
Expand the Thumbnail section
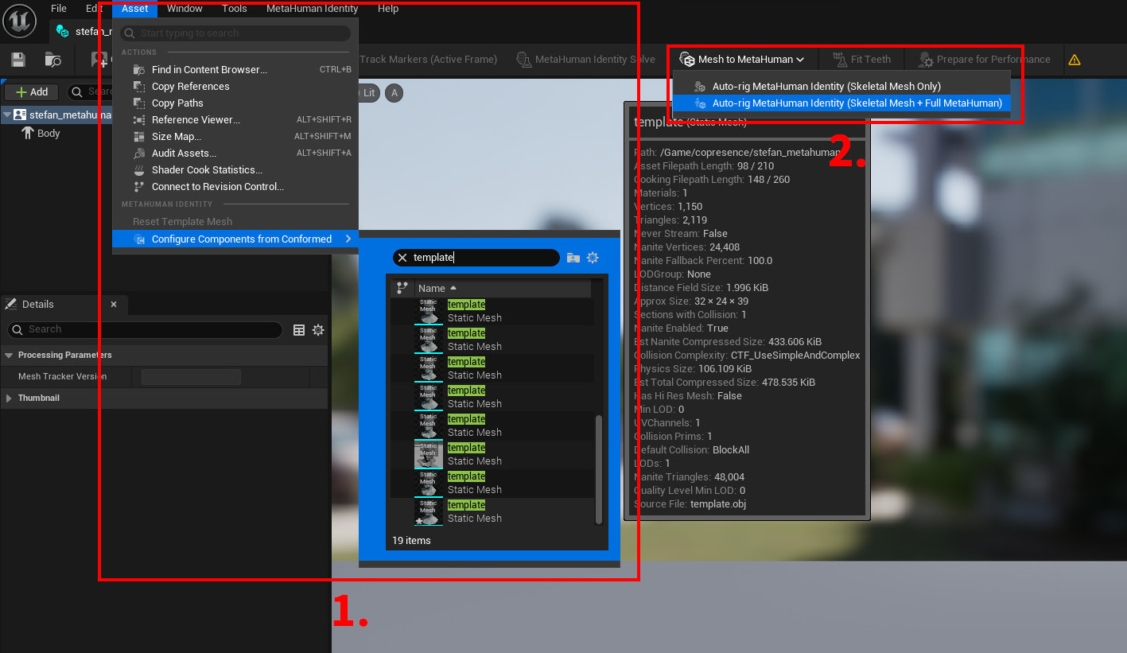pyautogui.click(x=10, y=398)
